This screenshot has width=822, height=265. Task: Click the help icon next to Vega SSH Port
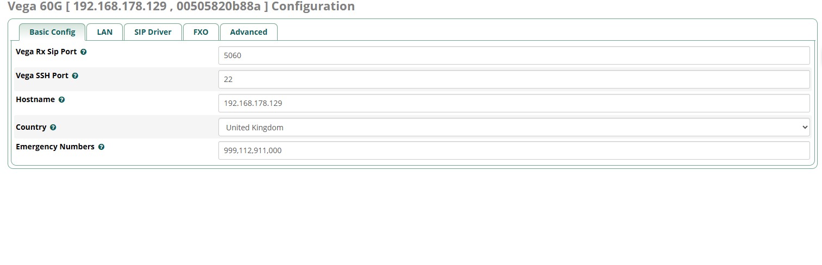pyautogui.click(x=75, y=76)
